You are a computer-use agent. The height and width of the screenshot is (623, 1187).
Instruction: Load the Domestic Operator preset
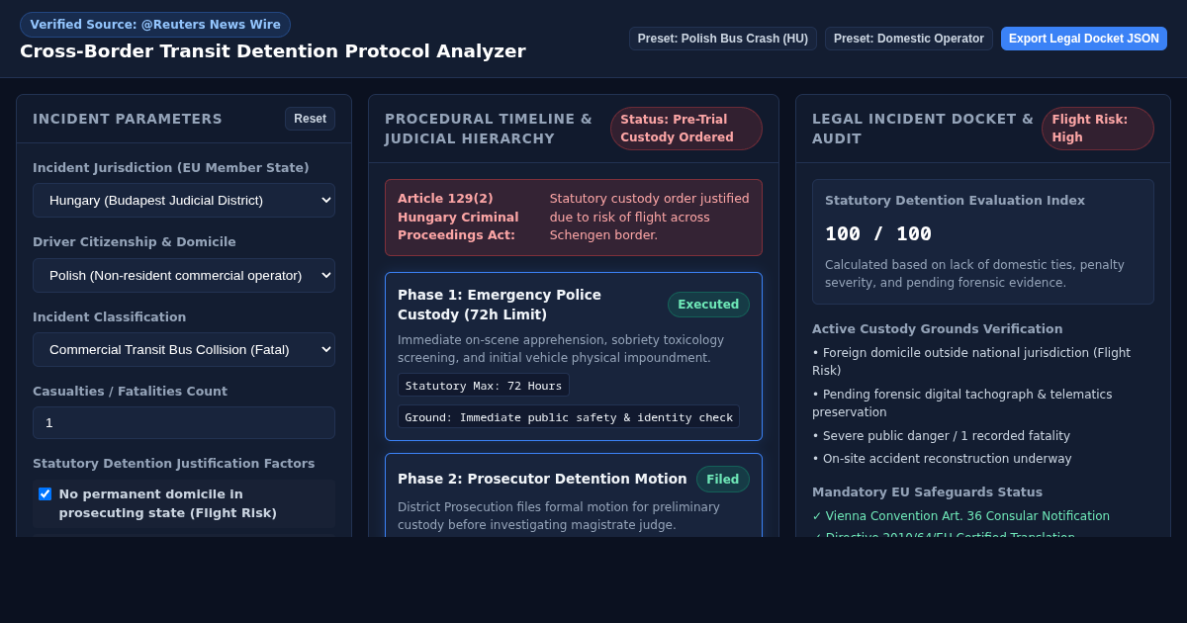coord(909,39)
